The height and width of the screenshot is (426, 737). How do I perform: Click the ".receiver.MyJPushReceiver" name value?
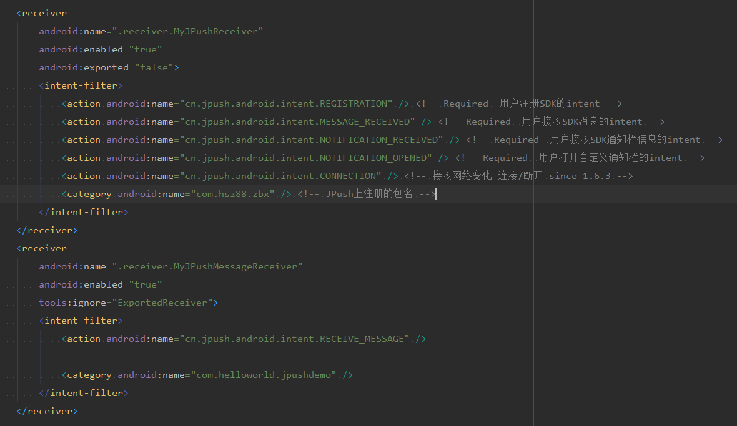[187, 31]
